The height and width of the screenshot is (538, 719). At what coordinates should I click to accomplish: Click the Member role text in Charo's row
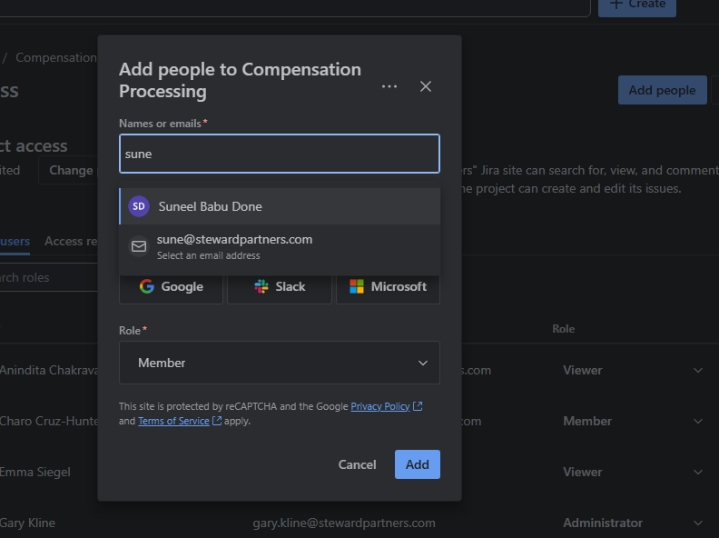pyautogui.click(x=587, y=422)
